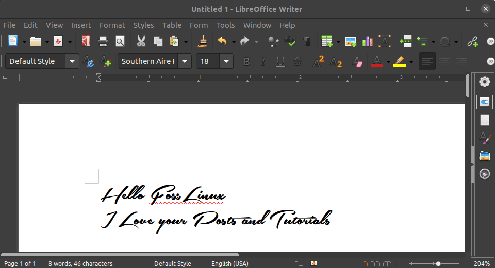495x268 pixels.
Task: Save document with the Save icon
Action: [x=58, y=41]
